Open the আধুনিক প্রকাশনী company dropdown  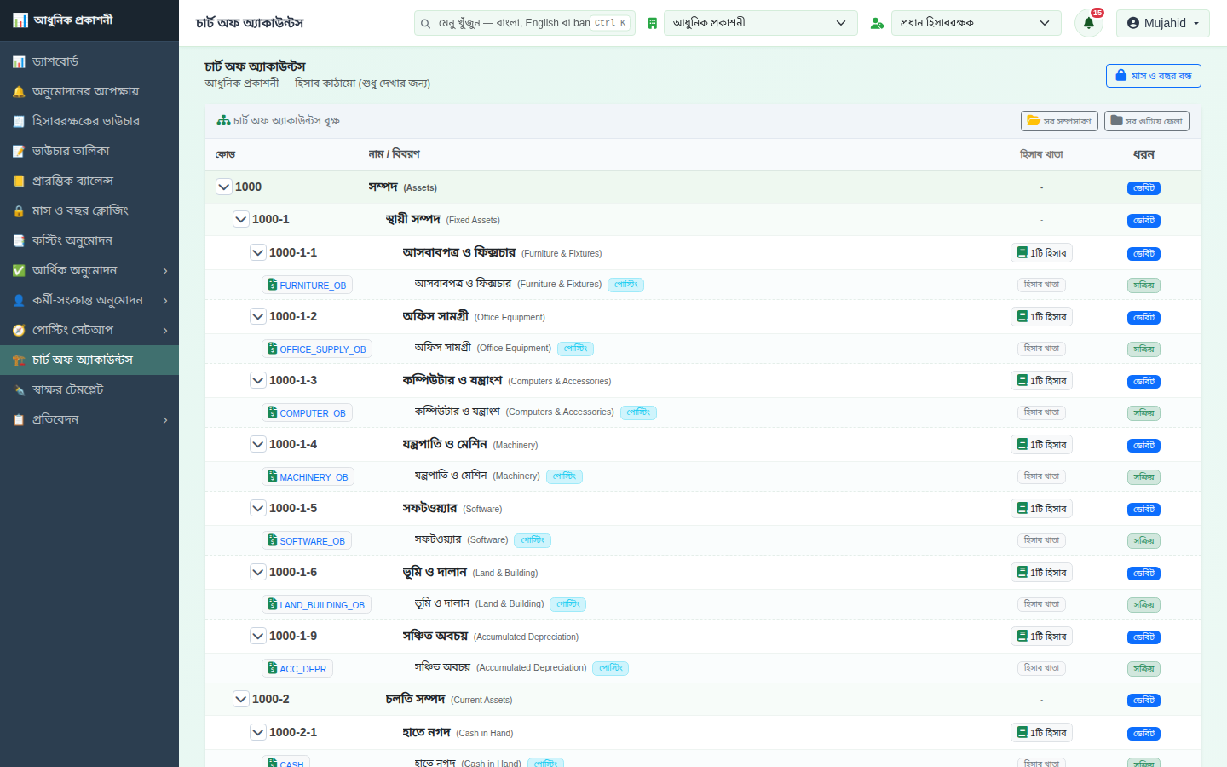click(x=760, y=23)
